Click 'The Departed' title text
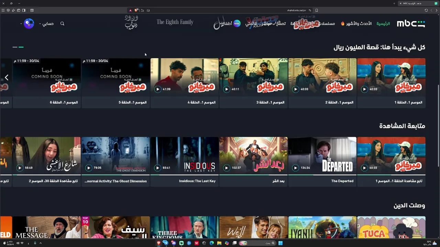Image resolution: width=440 pixels, height=247 pixels. [342, 181]
